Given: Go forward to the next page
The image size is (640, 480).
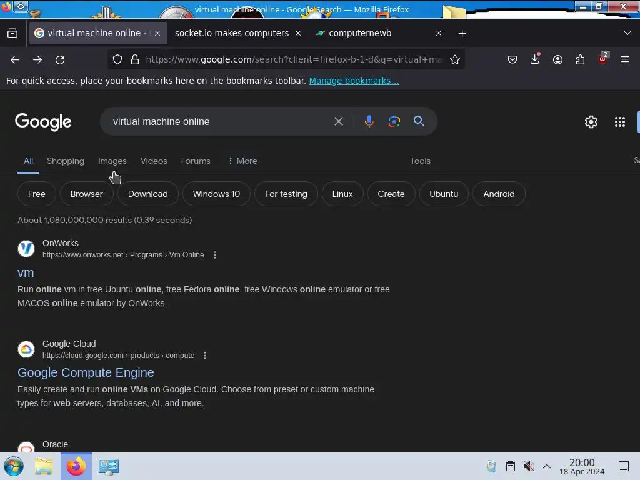Looking at the screenshot, I should click(x=37, y=59).
